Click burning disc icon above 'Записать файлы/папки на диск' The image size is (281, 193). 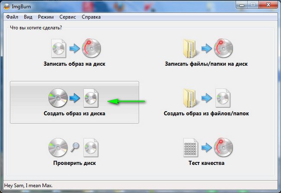[224, 48]
